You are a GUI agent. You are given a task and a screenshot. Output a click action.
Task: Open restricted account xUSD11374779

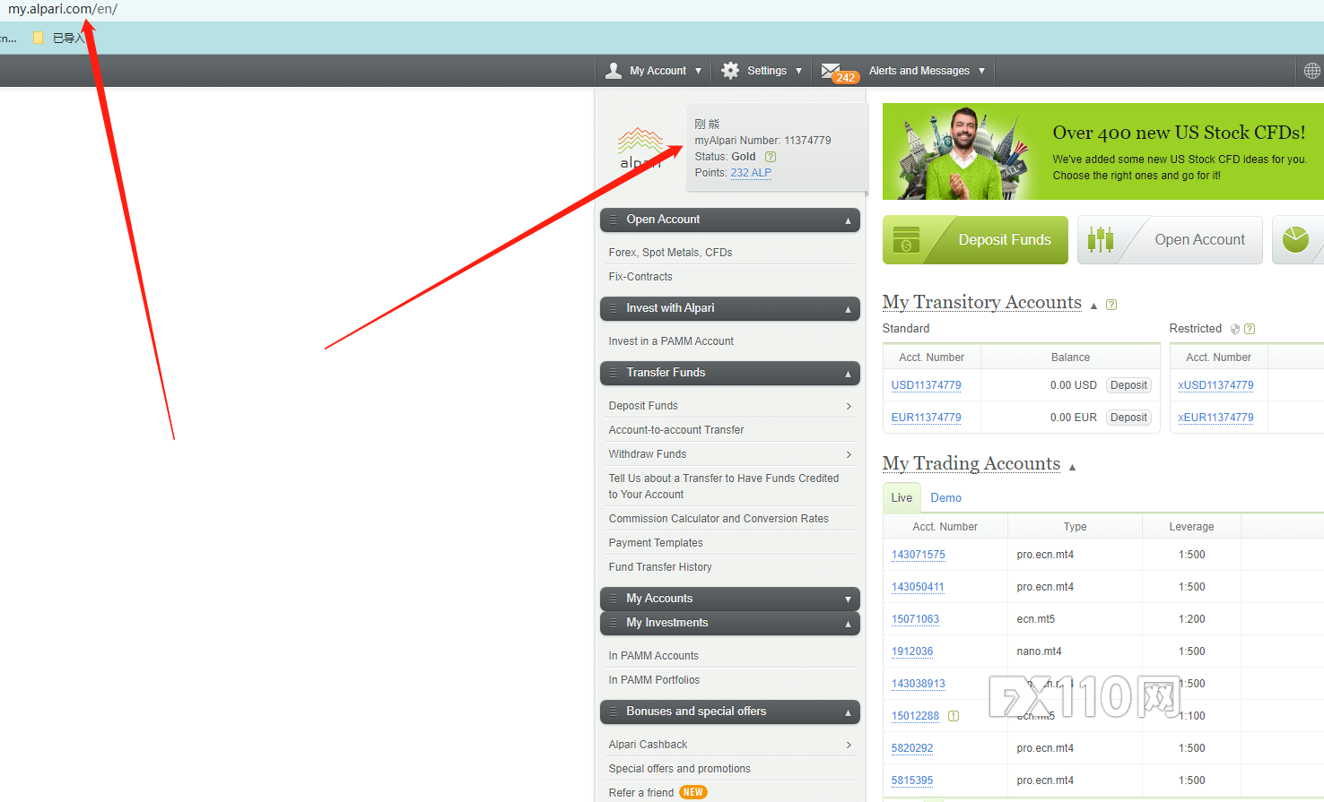(1215, 385)
